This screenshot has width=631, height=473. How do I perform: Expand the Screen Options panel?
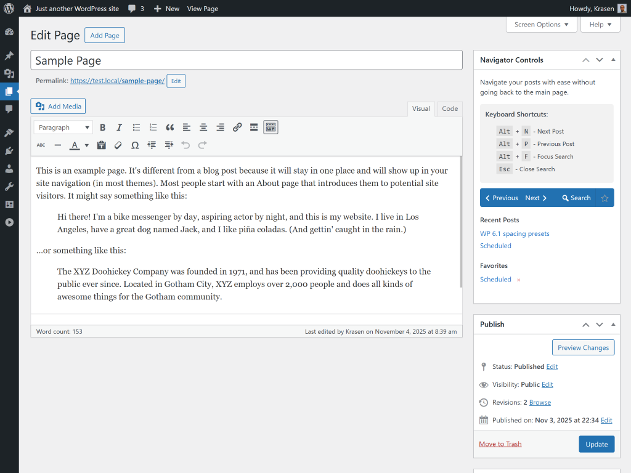point(542,25)
